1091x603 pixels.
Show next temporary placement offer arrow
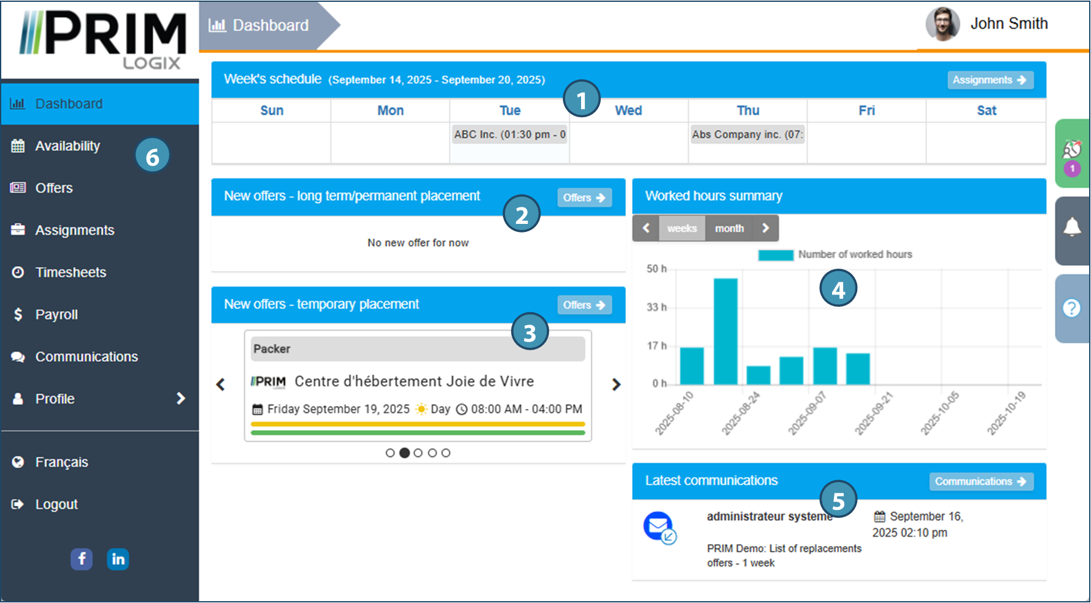616,385
